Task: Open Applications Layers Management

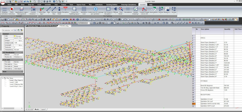Action: [x=21, y=11]
